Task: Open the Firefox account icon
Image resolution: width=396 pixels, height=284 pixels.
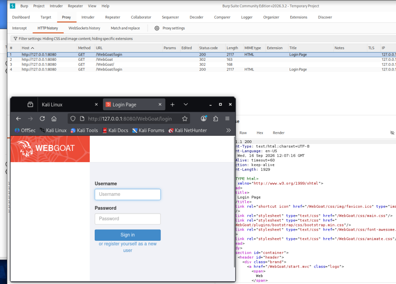Action: coord(204,118)
